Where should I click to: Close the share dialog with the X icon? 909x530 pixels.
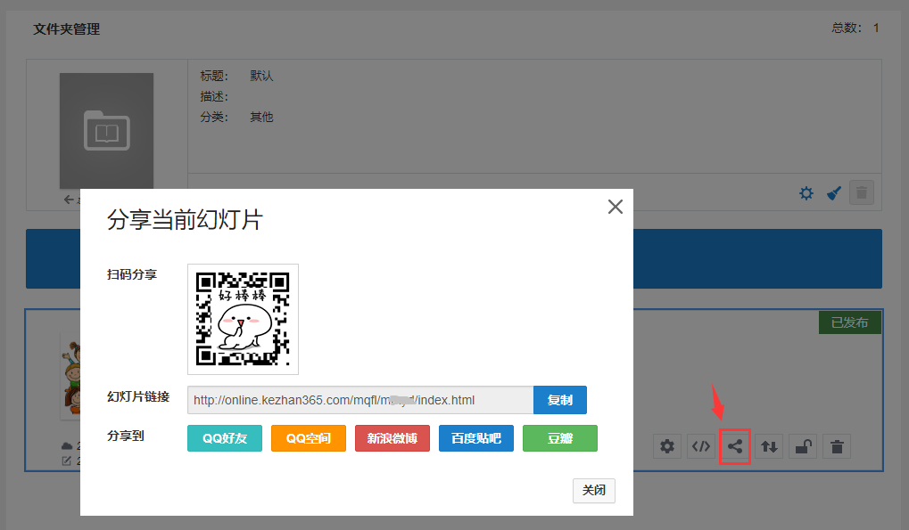[x=616, y=207]
